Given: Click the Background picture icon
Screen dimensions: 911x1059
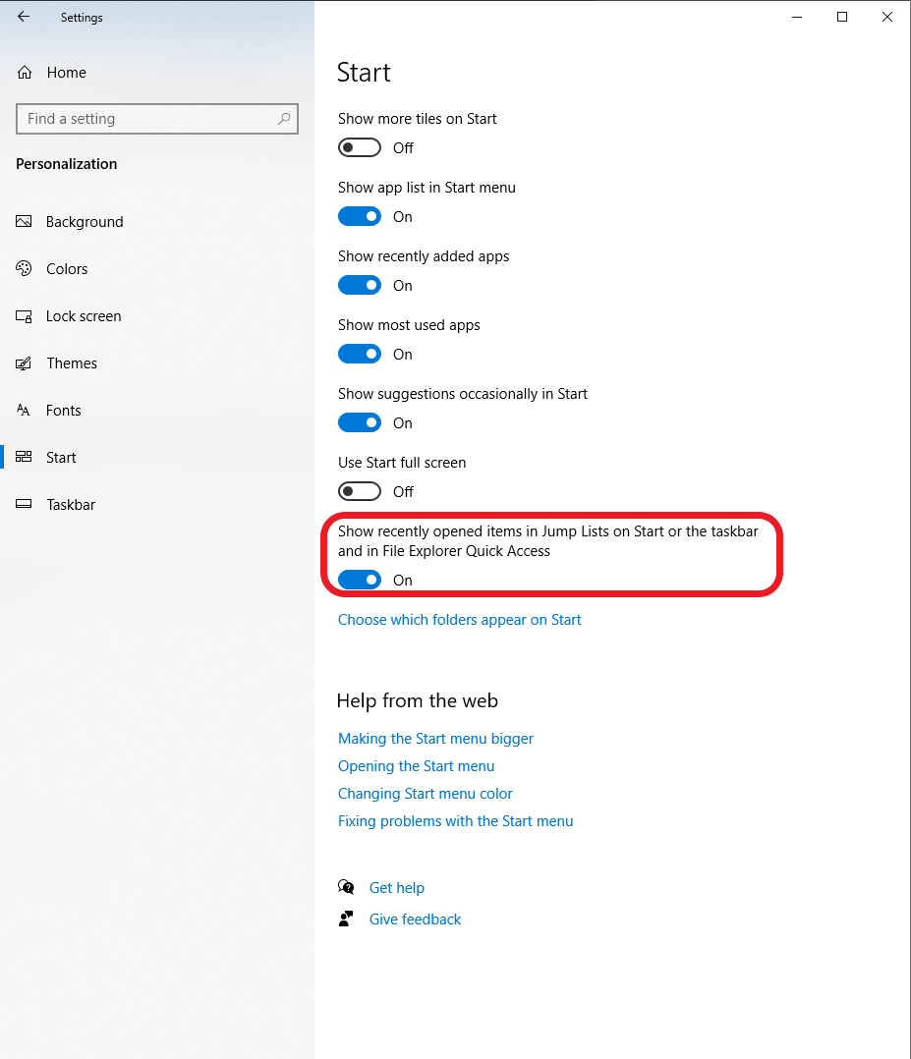Looking at the screenshot, I should (x=25, y=222).
